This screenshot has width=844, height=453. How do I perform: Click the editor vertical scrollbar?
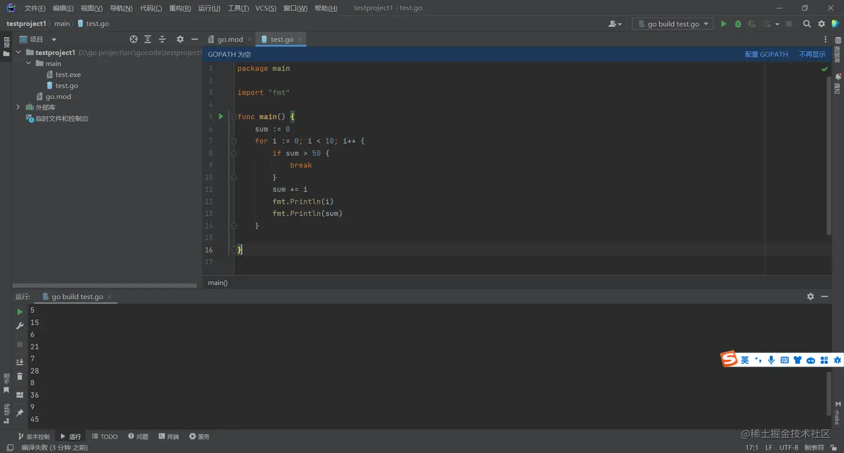829,155
